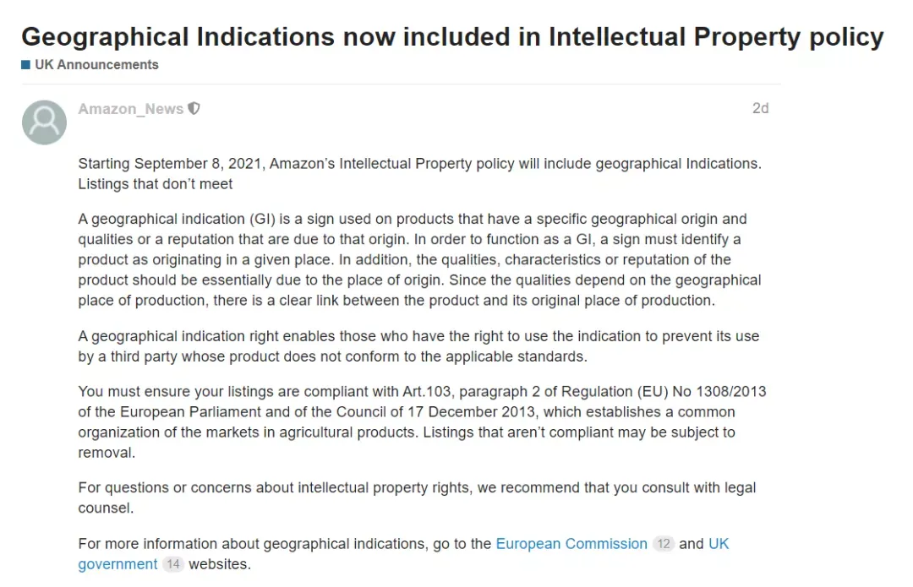Image resolution: width=913 pixels, height=587 pixels.
Task: Open the Amazon_News username link
Action: point(130,109)
